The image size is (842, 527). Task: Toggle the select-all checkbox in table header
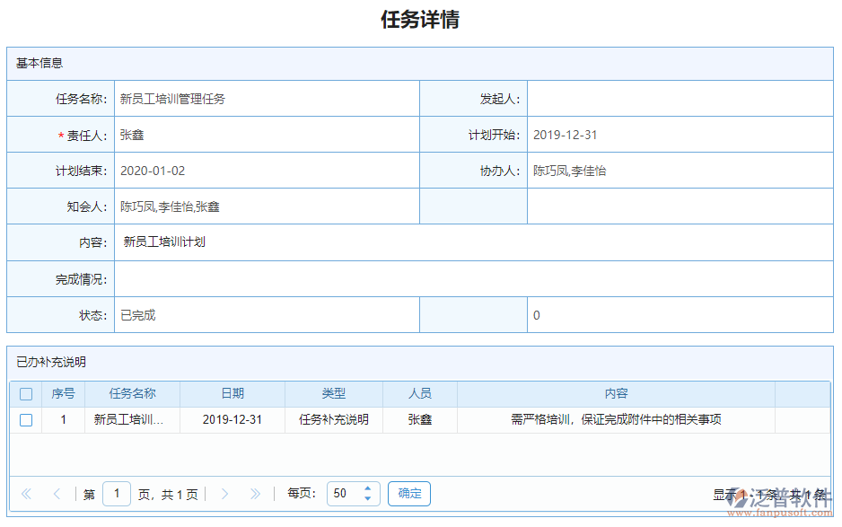click(x=26, y=393)
